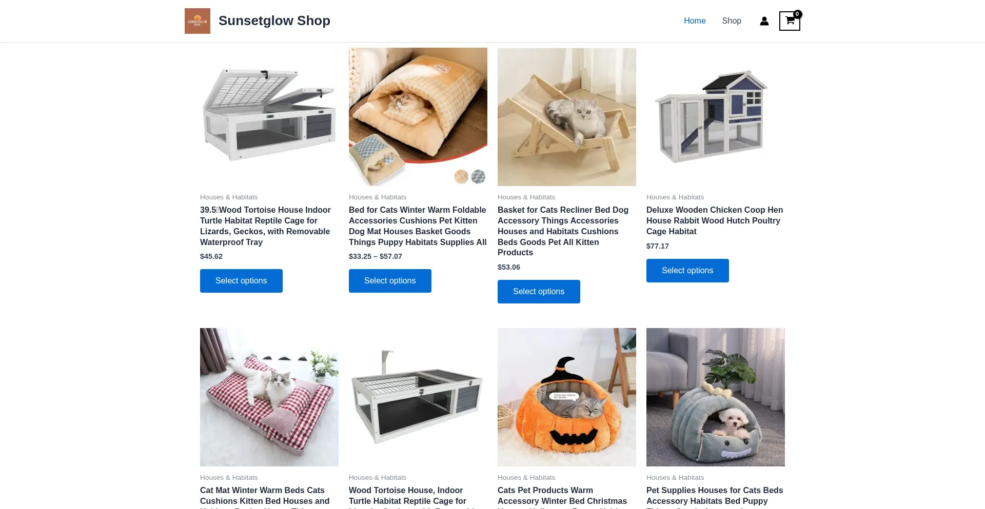Open the Cat Mat Winter Warm Beds title
The width and height of the screenshot is (985, 509).
coord(265,496)
